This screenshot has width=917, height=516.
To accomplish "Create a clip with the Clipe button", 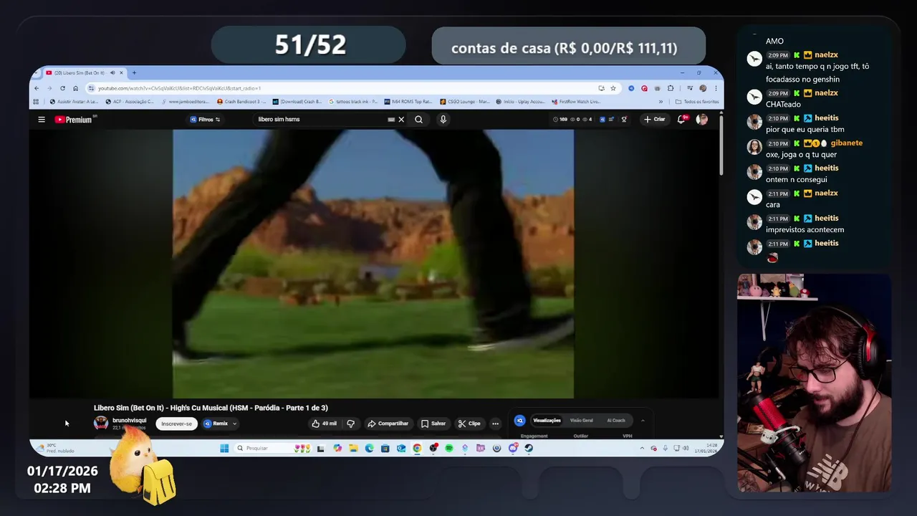I will point(469,424).
